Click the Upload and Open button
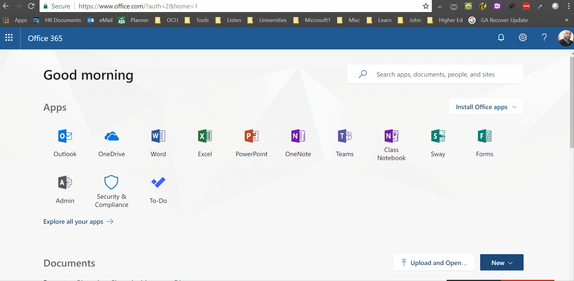Viewport: 574px width, 281px height. click(434, 263)
